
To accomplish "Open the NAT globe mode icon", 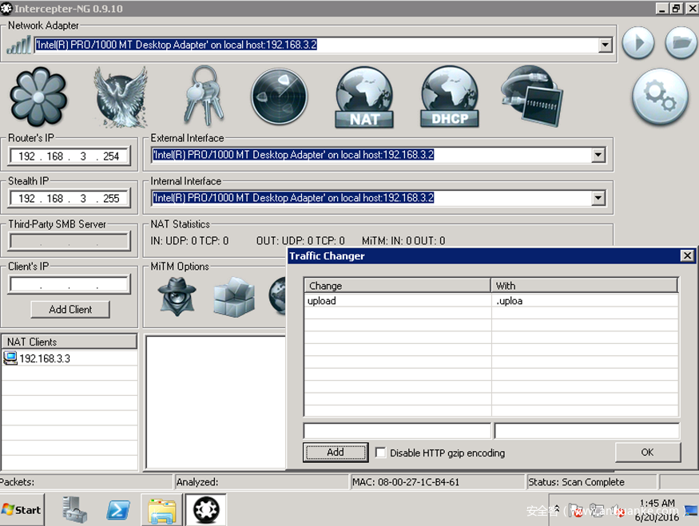I will point(364,97).
